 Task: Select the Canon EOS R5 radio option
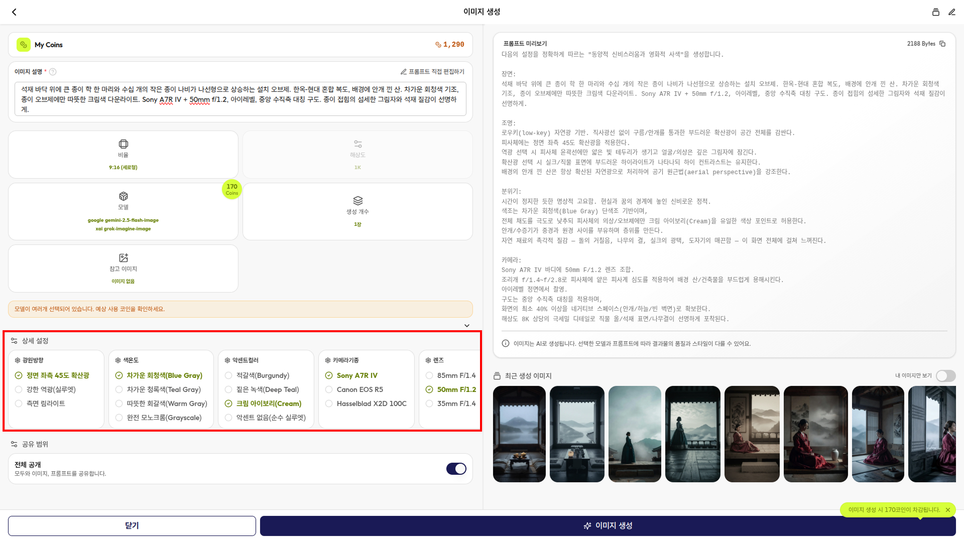(329, 389)
